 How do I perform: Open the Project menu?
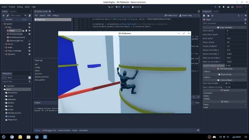pos(12,7)
